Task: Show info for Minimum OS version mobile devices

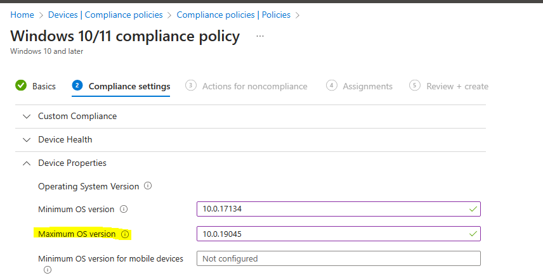Action: [48, 270]
